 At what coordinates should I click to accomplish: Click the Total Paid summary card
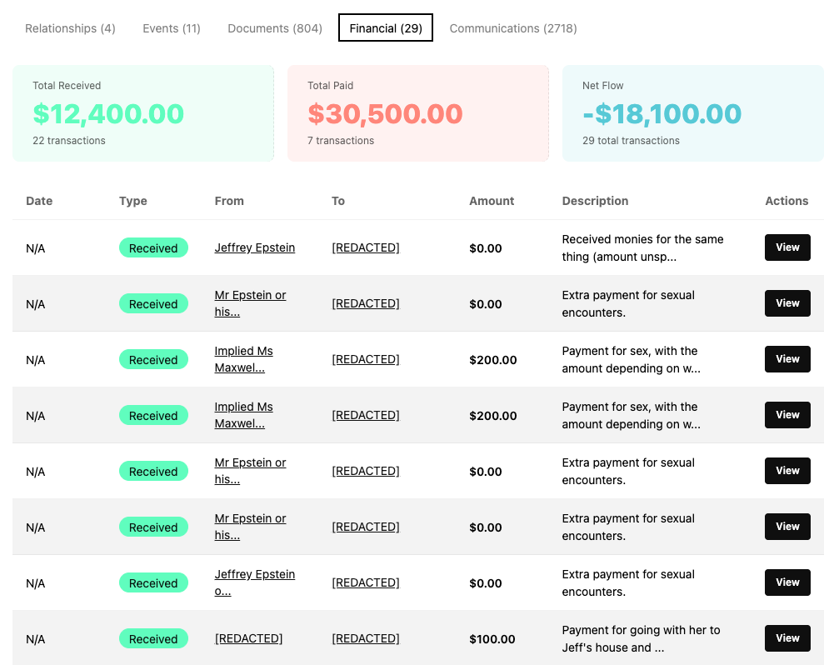click(x=417, y=113)
